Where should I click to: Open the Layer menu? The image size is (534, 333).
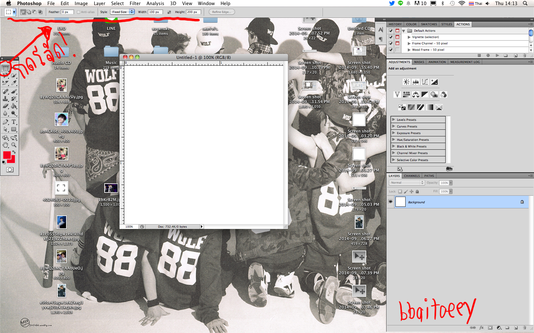pos(99,3)
